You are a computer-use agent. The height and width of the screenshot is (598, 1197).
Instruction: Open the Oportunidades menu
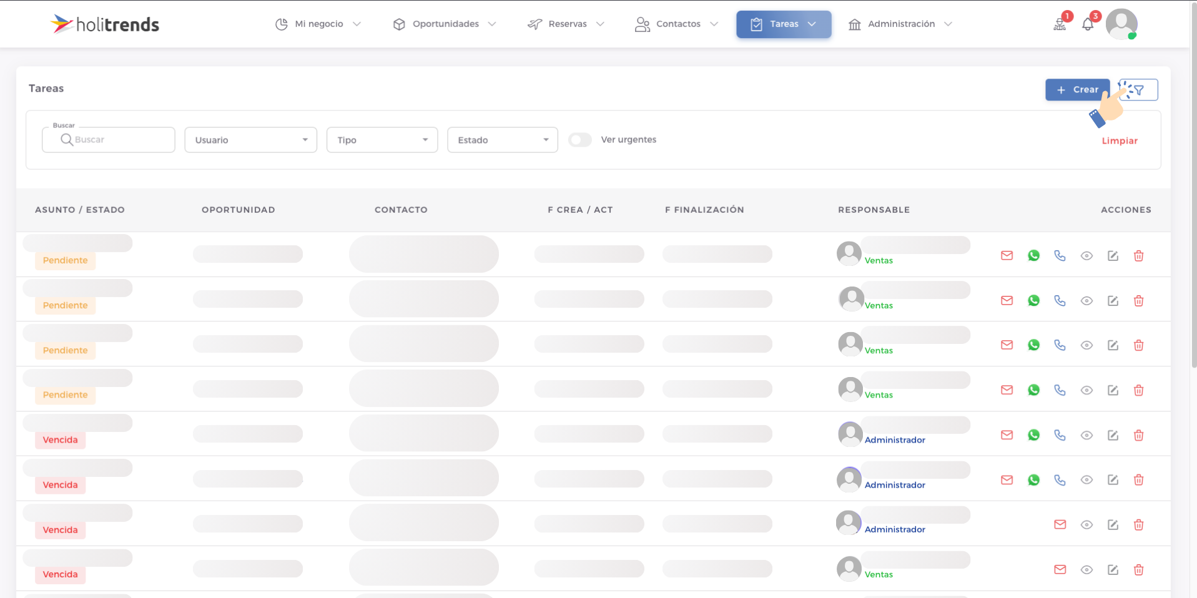pos(445,24)
